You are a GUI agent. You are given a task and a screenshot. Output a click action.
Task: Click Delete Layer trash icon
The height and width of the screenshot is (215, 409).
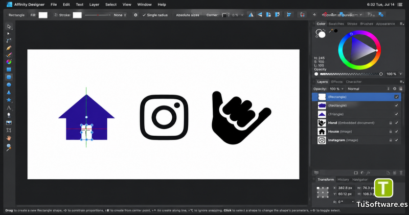[401, 173]
